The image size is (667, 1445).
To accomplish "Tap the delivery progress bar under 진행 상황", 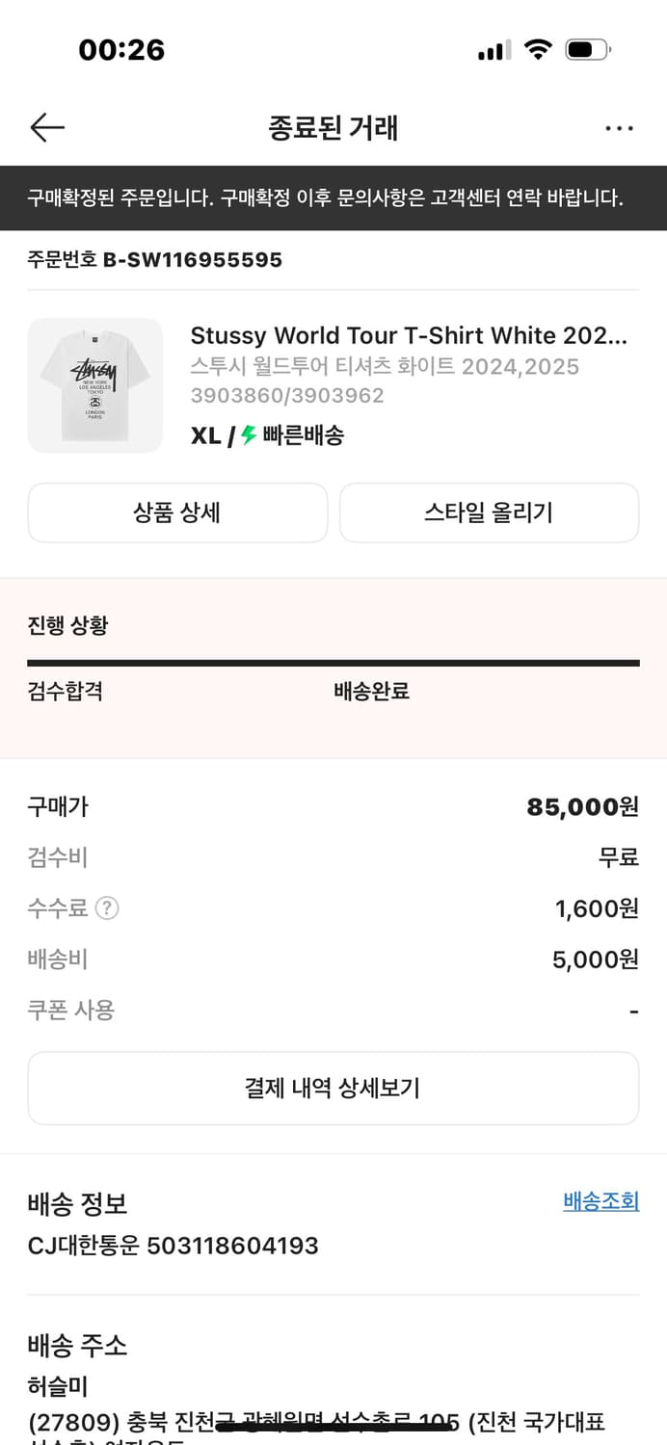I will pos(333,663).
